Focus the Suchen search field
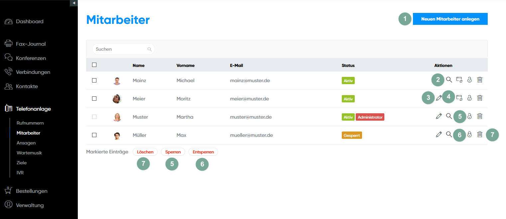The image size is (506, 219). [120, 49]
